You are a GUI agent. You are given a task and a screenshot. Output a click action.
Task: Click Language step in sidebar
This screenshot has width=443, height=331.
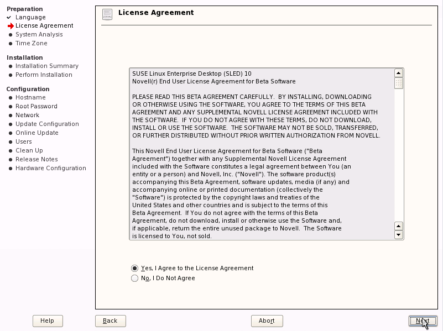click(x=30, y=17)
